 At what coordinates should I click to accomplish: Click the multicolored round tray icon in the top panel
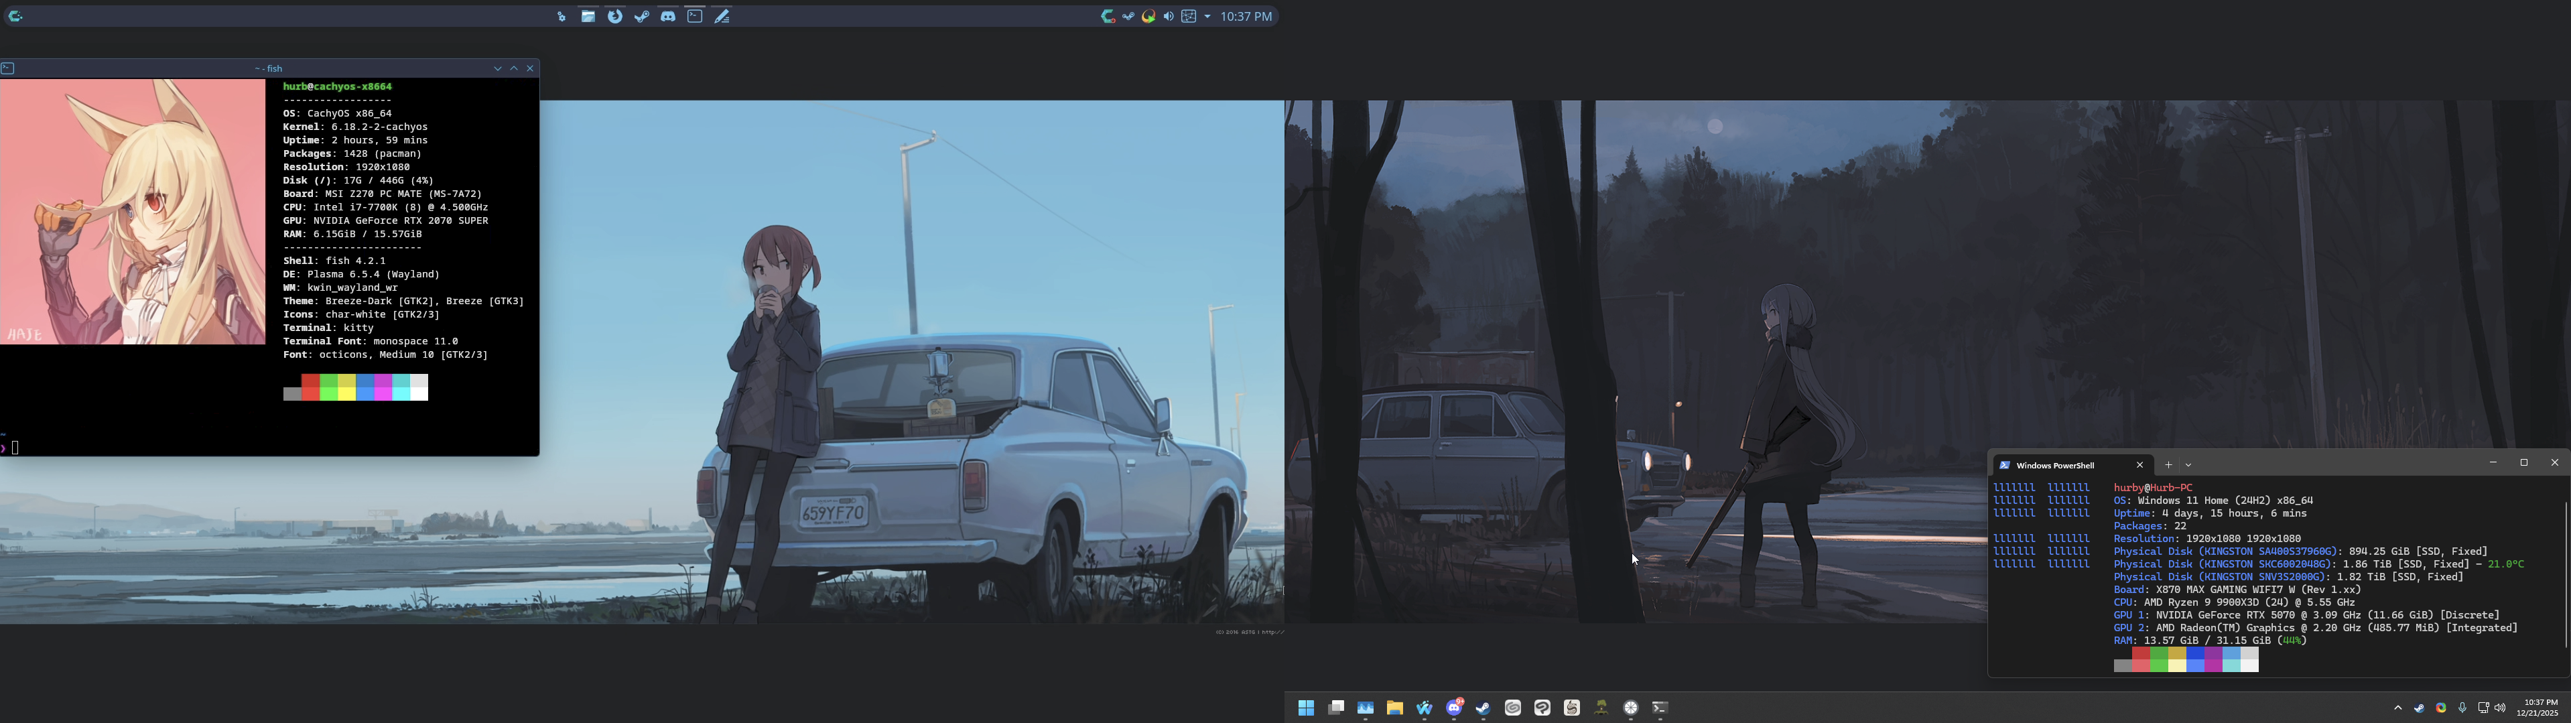tap(1148, 16)
